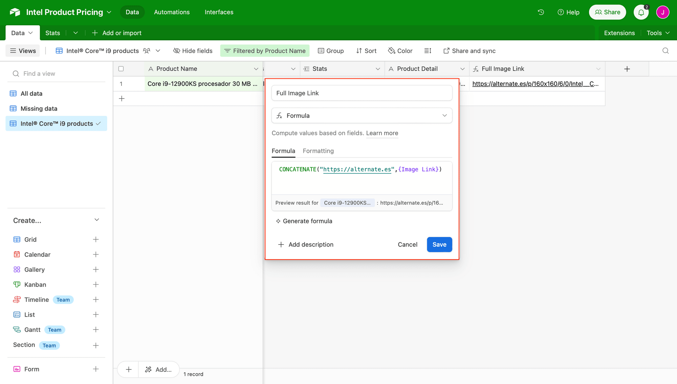
Task: Add a new Kanban view
Action: tap(96, 285)
